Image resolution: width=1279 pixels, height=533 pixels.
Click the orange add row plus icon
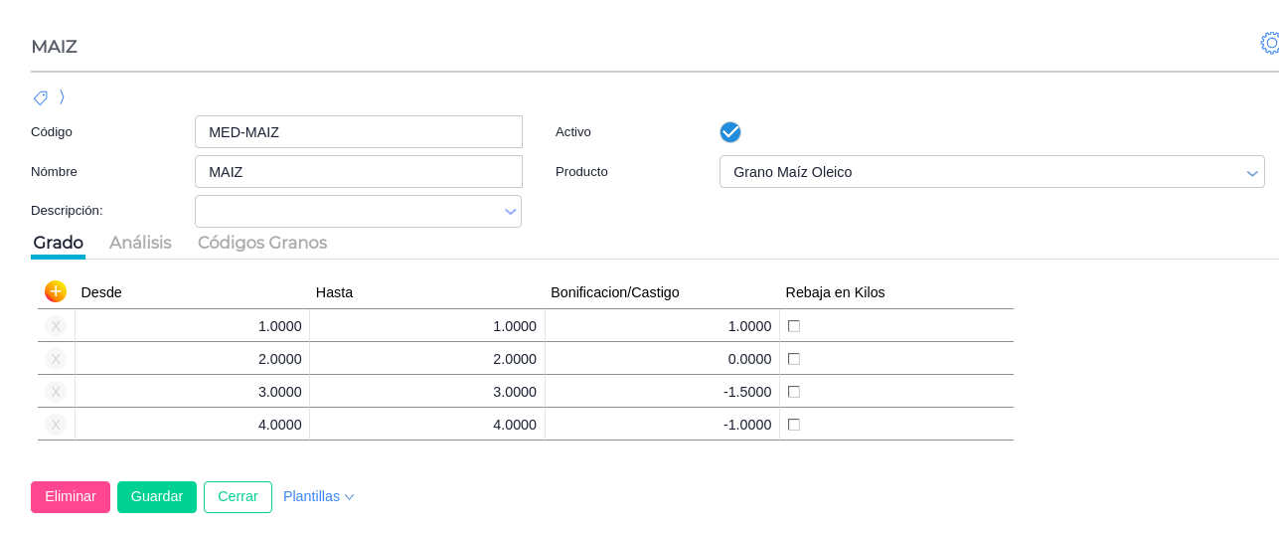(x=56, y=291)
